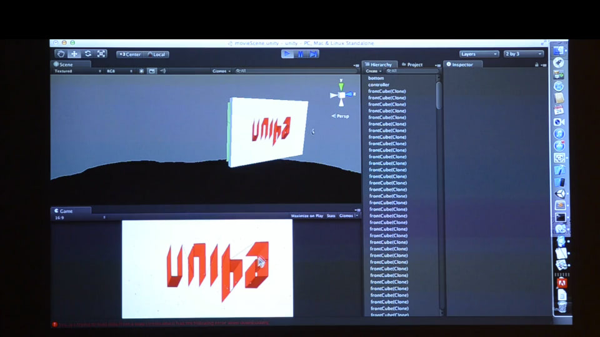600x337 pixels.
Task: Click the Create button in Hierarchy
Action: tap(374, 71)
